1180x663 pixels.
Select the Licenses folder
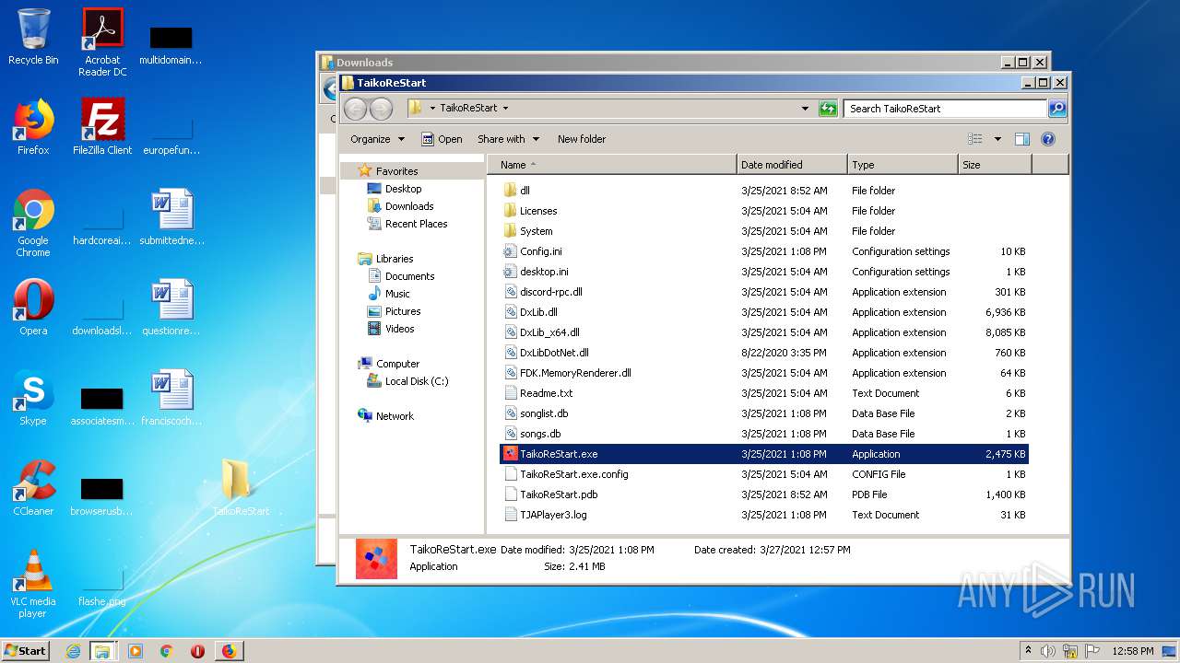(764, 211)
